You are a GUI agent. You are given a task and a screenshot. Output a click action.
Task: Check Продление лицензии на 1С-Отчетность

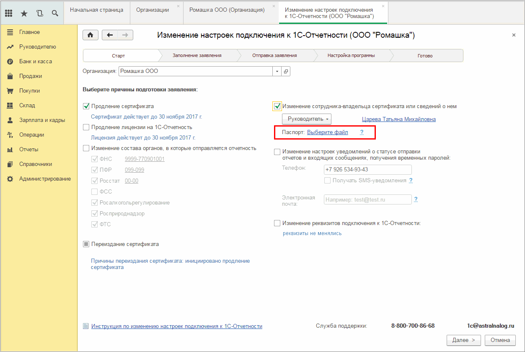[x=86, y=127]
